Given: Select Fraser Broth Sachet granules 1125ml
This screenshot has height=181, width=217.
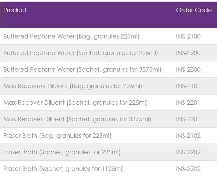Looking at the screenshot, I should (x=64, y=169).
